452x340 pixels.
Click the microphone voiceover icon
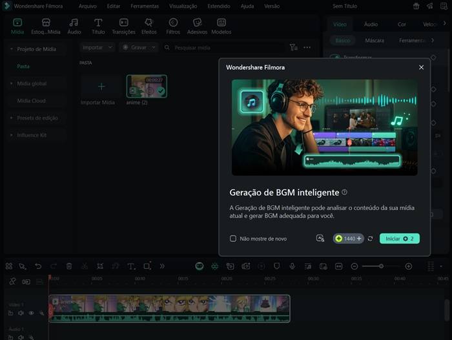click(292, 266)
